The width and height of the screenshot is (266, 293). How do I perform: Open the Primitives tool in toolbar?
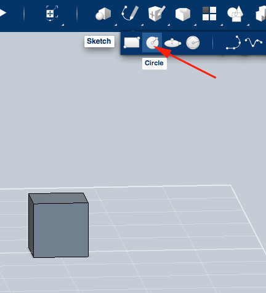click(x=103, y=14)
